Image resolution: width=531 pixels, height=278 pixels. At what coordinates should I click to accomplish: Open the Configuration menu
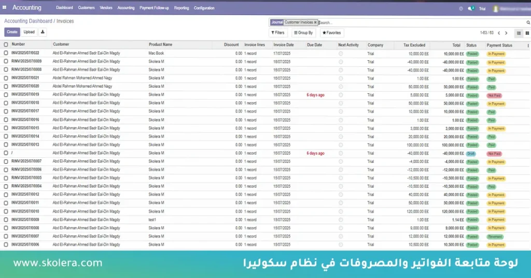204,8
